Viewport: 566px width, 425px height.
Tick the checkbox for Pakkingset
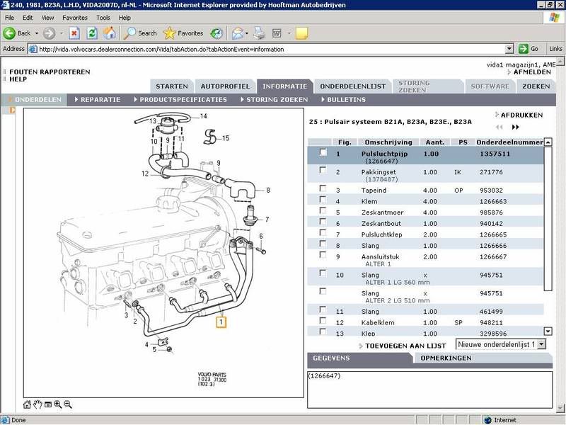[x=323, y=170]
